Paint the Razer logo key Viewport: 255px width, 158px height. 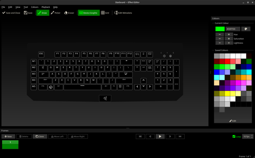pos(105,99)
